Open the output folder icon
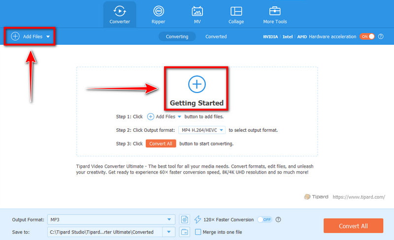This screenshot has width=394, height=240. point(184,232)
